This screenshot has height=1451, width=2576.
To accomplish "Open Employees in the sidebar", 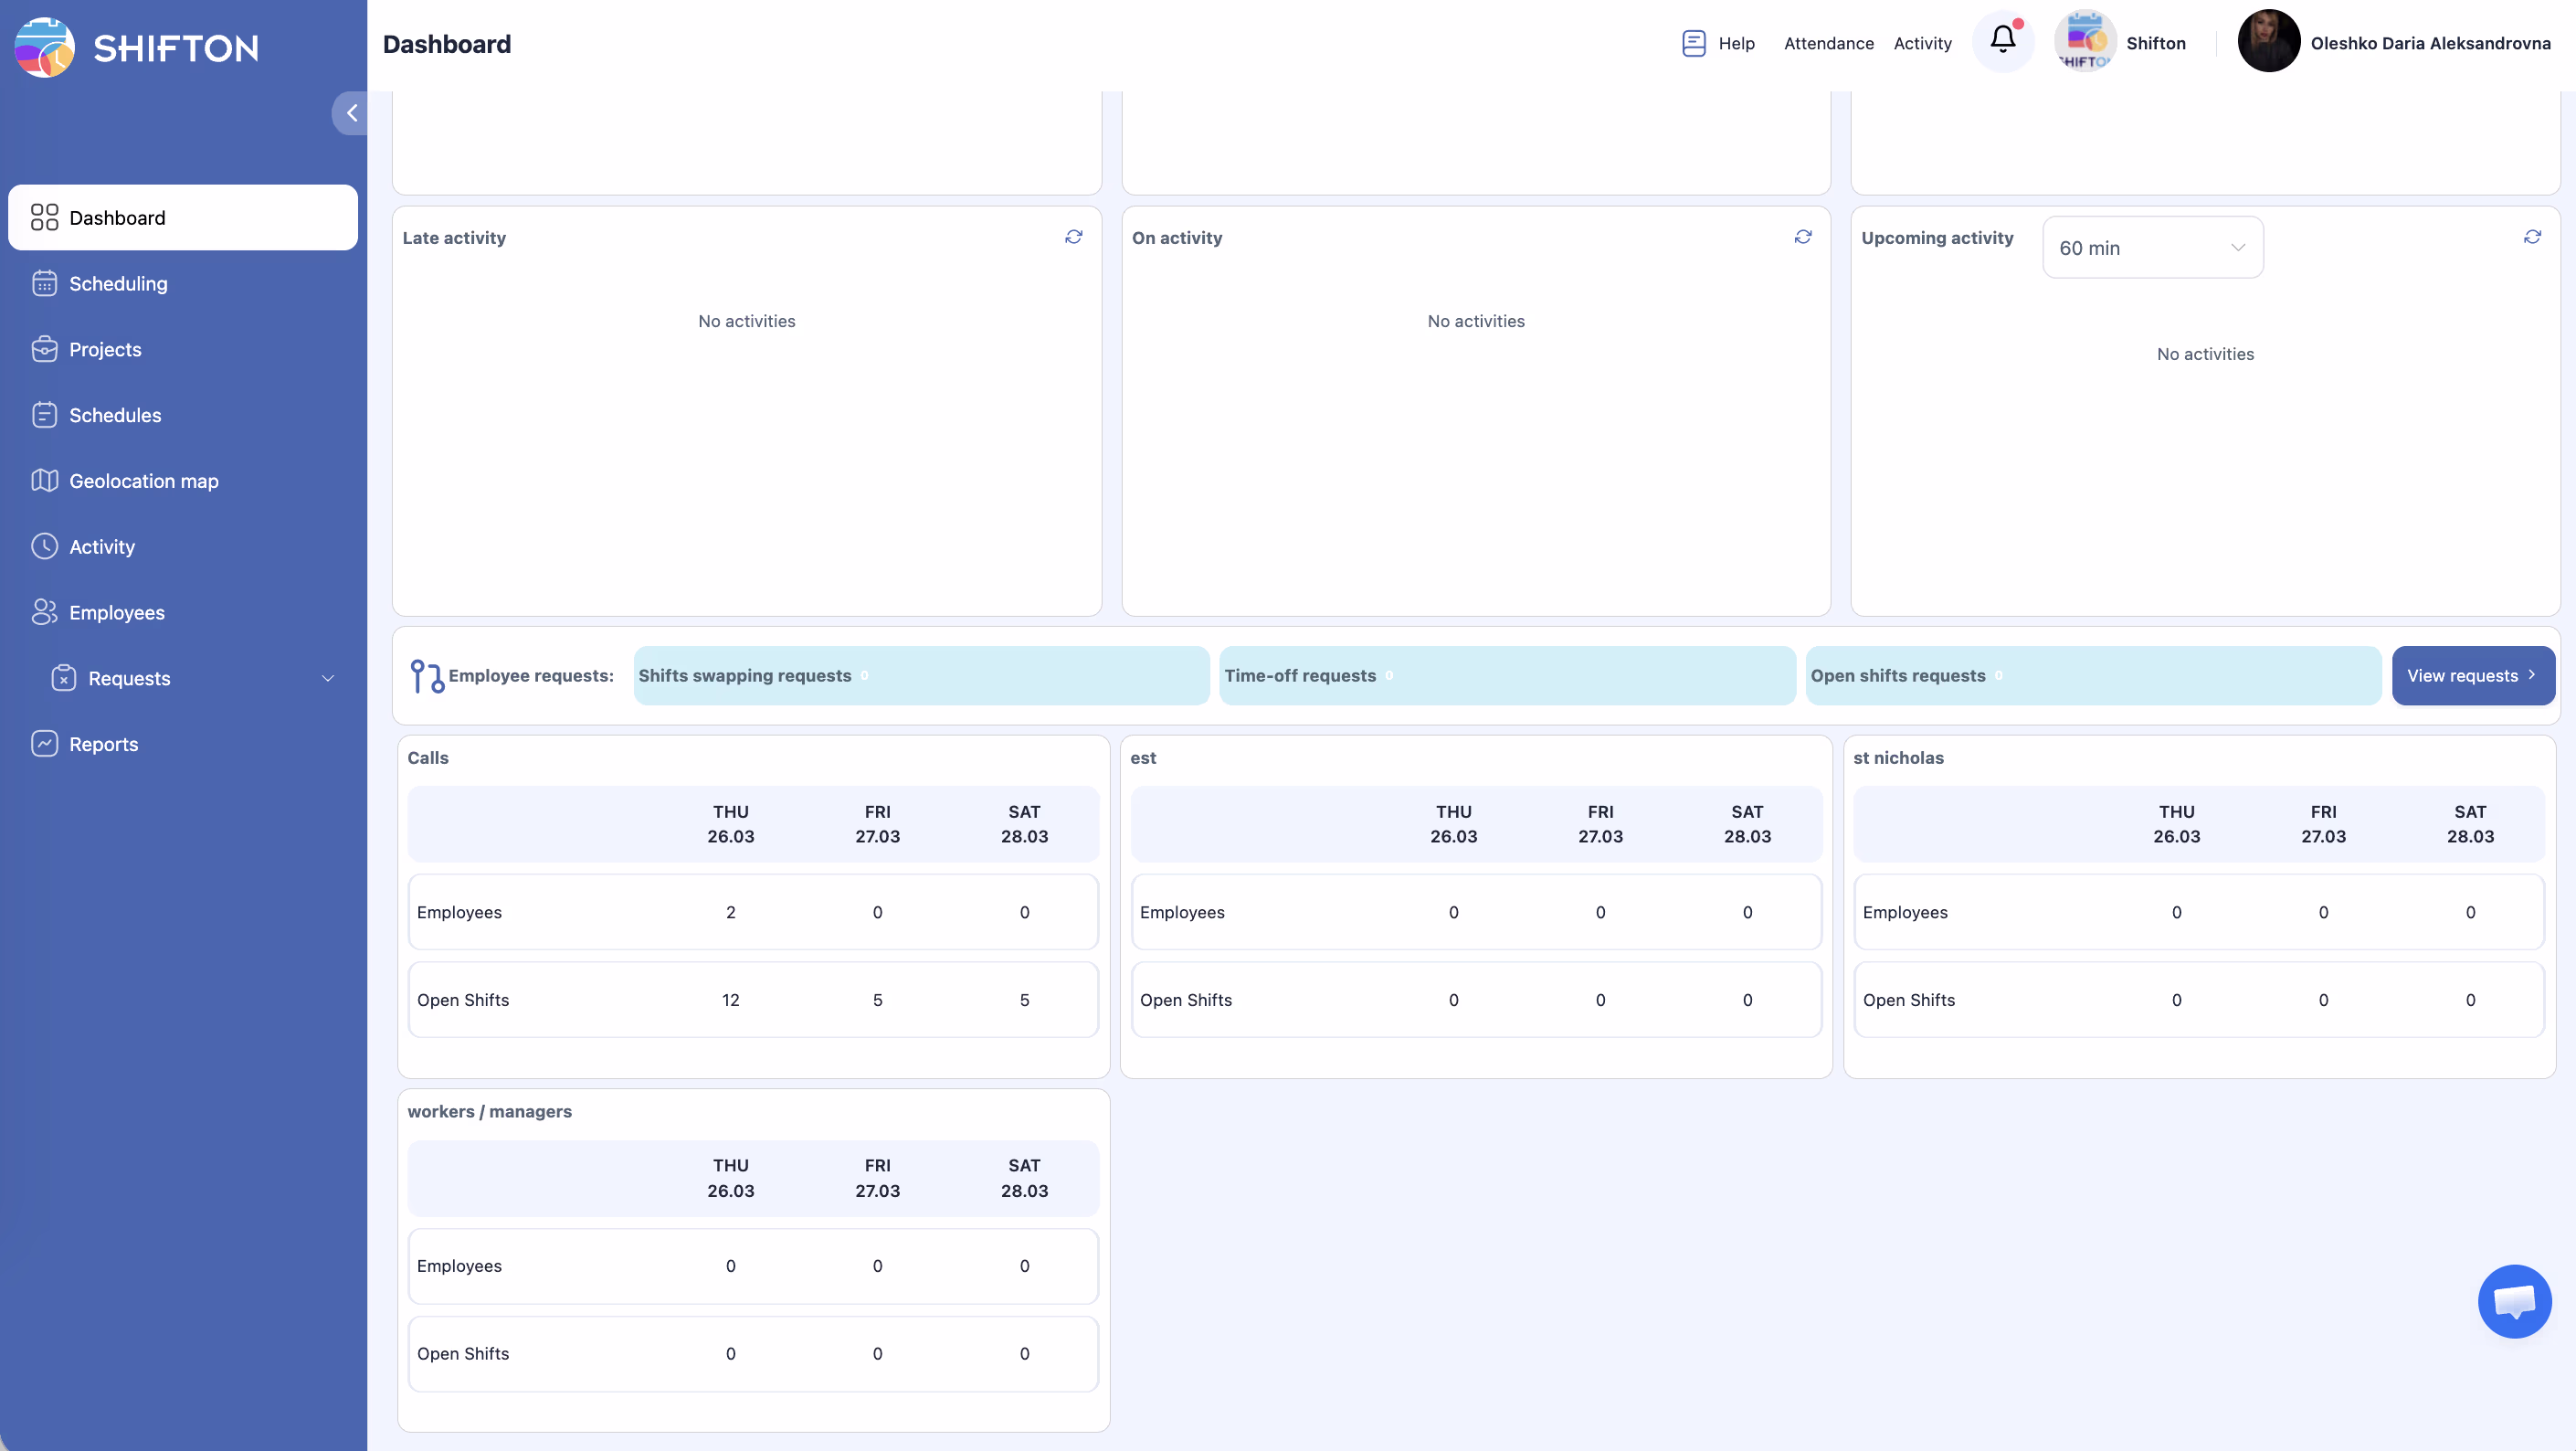I will 116,613.
